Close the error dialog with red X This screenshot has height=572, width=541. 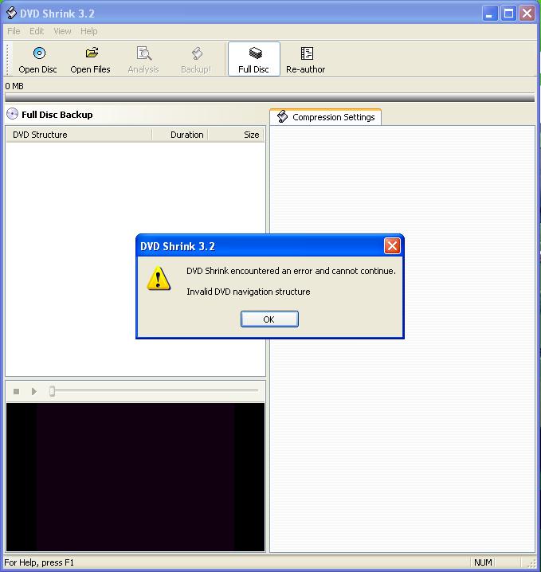pyautogui.click(x=392, y=246)
